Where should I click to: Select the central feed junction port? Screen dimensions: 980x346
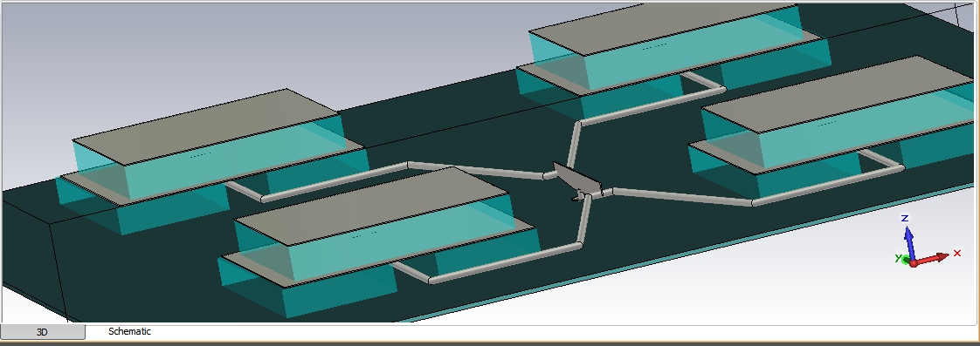[x=577, y=183]
